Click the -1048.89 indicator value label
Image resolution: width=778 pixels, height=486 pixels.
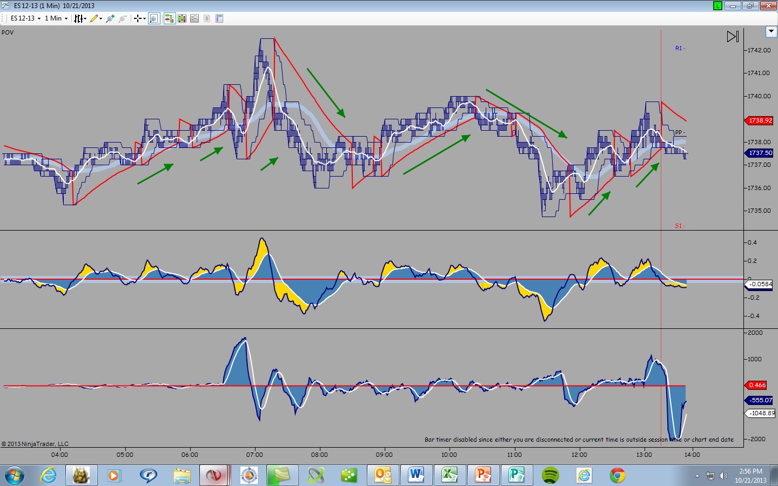point(761,413)
